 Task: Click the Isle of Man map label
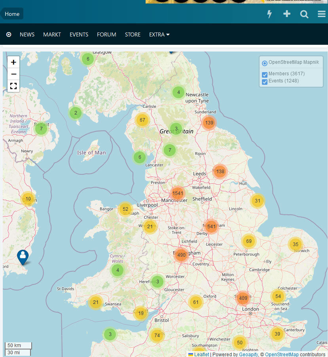91,153
